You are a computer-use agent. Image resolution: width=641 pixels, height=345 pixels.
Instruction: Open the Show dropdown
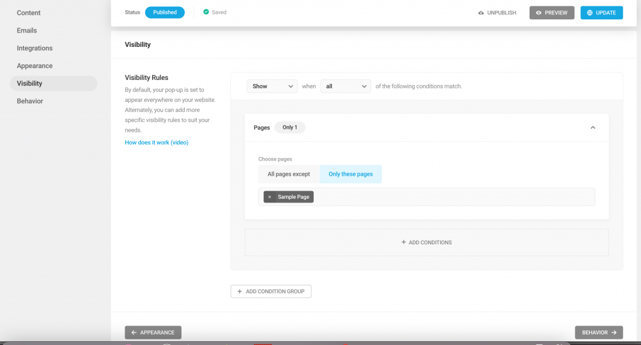[272, 86]
